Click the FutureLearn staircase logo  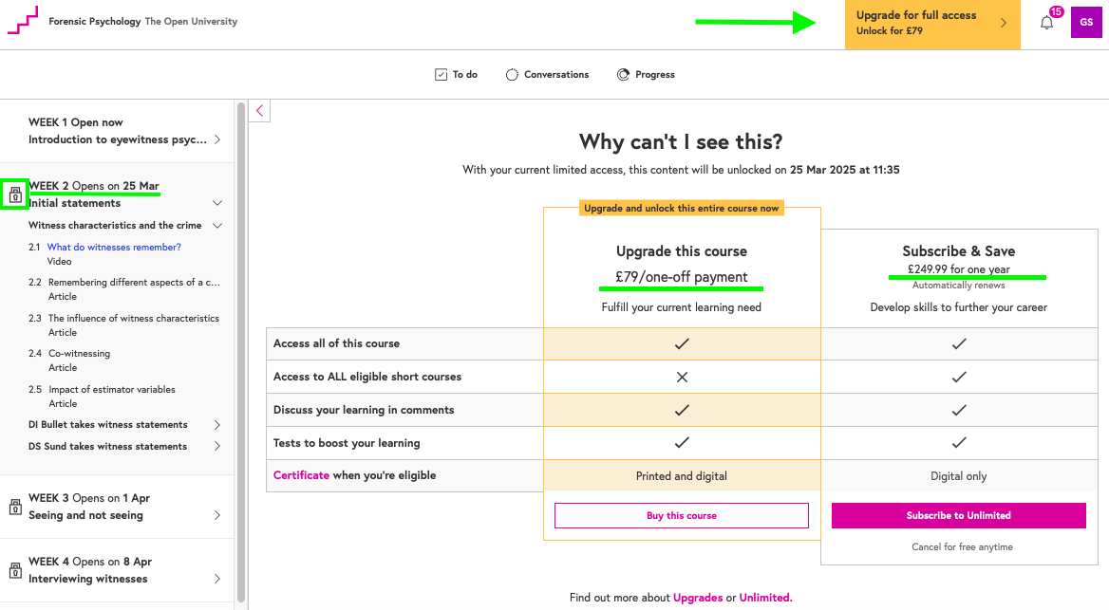coord(24,21)
